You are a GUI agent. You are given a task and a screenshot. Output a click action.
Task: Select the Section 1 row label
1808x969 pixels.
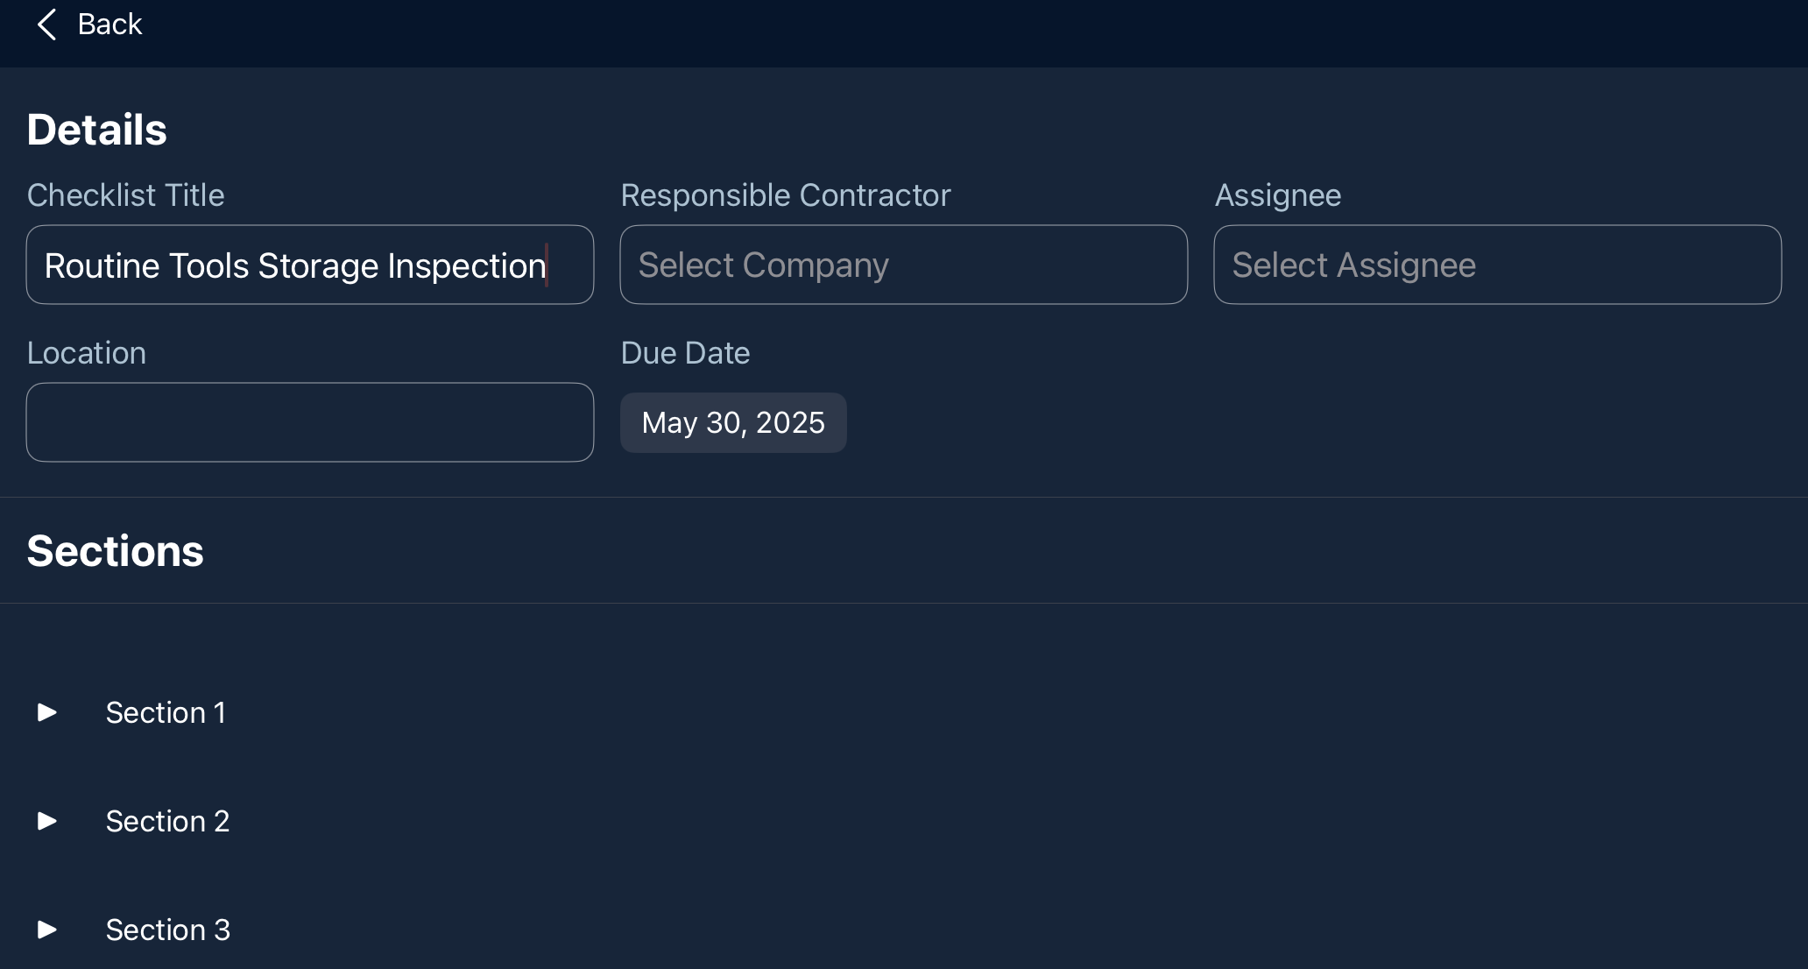tap(166, 712)
